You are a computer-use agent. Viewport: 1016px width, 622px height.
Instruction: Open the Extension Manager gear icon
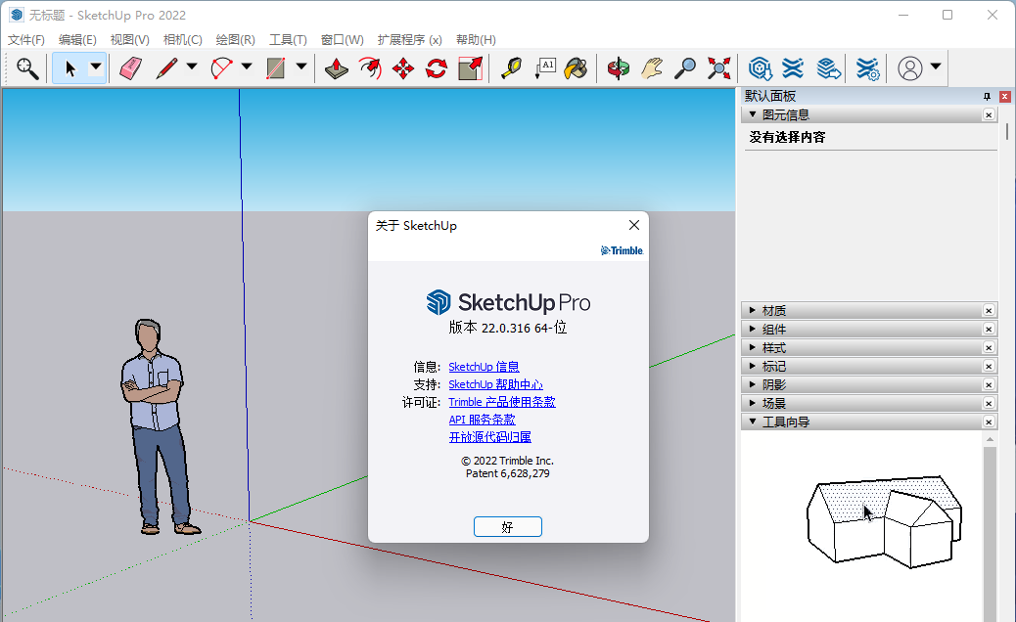point(867,67)
